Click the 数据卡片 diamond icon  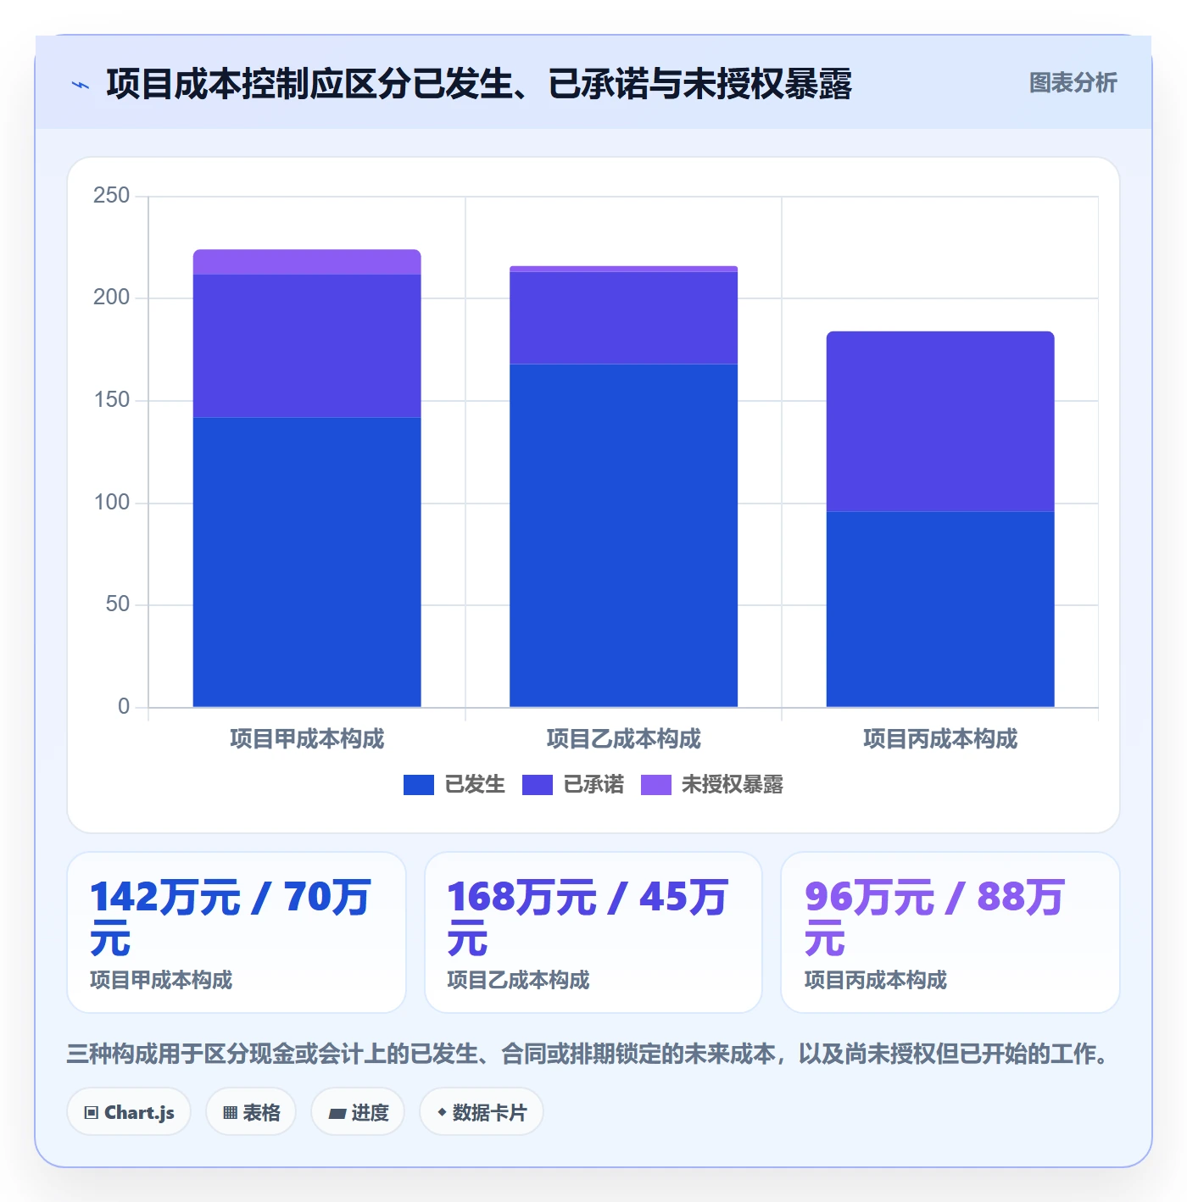click(x=442, y=1112)
